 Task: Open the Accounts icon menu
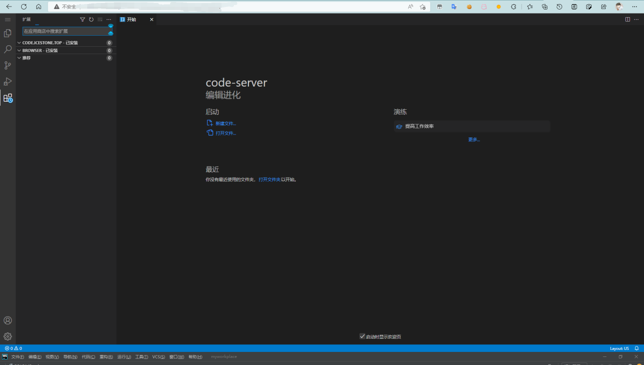pos(8,321)
